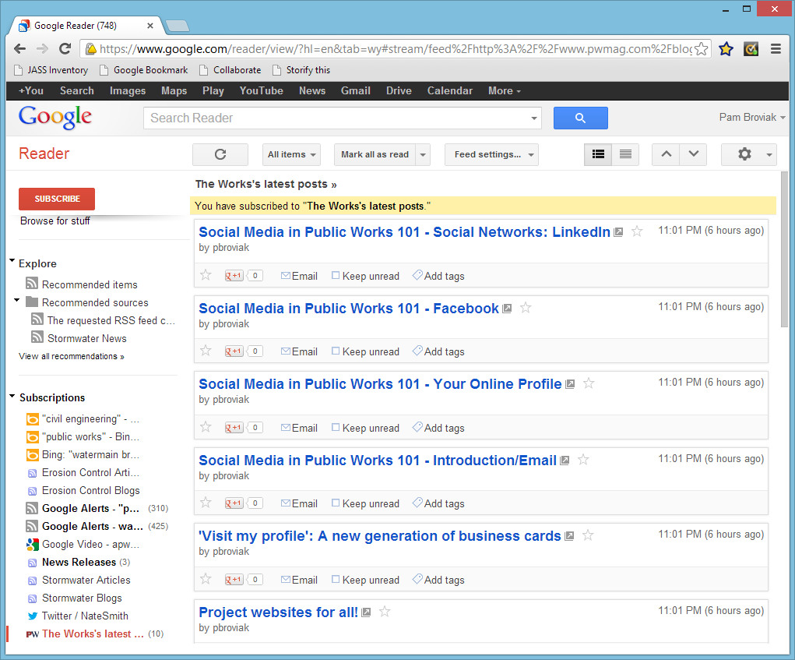Open Project websites for all external link icon
The width and height of the screenshot is (795, 660).
click(x=366, y=612)
